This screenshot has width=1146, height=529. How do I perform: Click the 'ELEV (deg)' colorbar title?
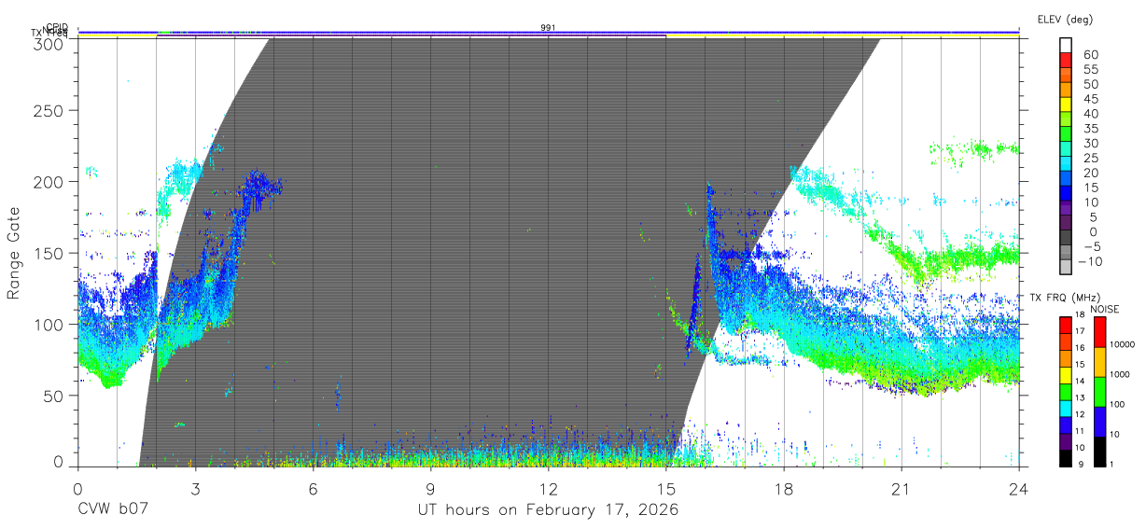pyautogui.click(x=1064, y=19)
